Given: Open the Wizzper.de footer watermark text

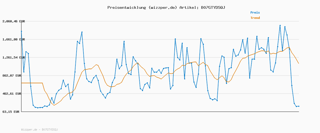Looking at the screenshot, I should (x=39, y=130).
